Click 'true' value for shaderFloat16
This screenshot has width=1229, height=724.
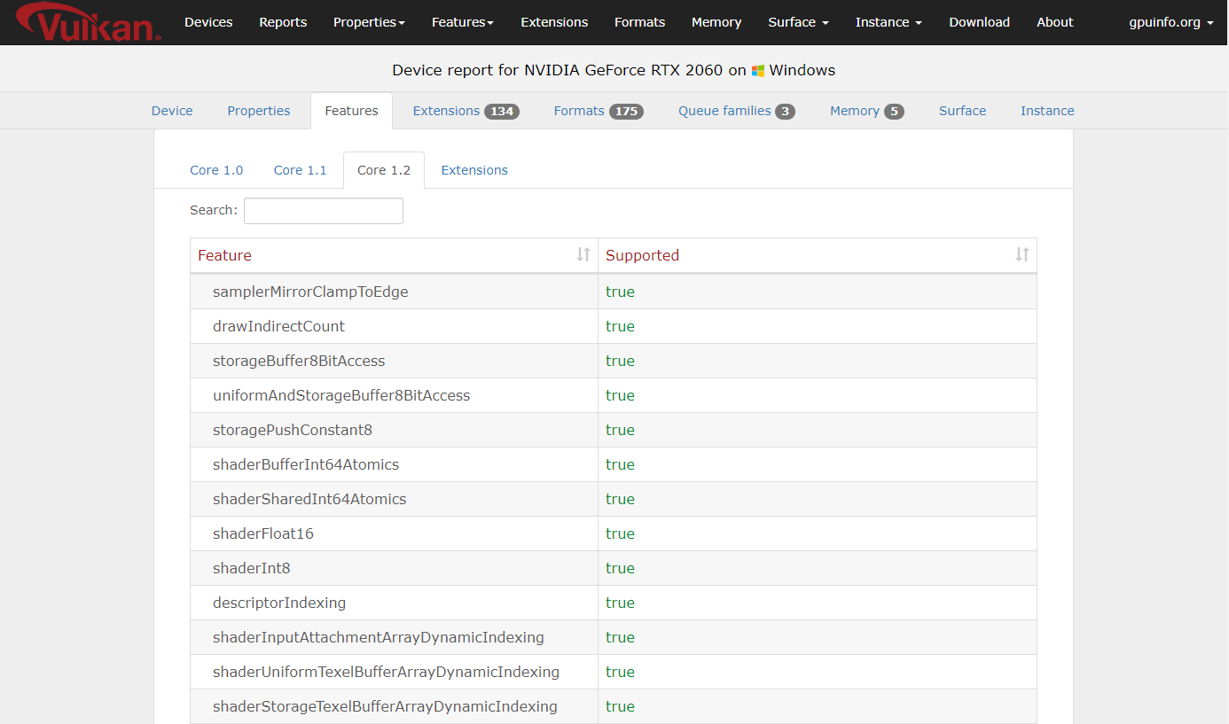[620, 533]
